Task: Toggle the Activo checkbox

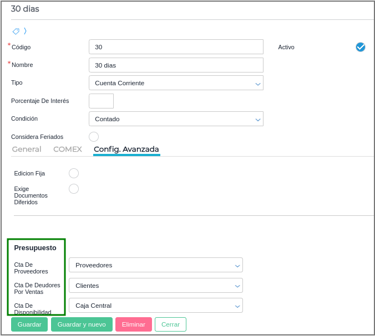Action: (x=361, y=47)
